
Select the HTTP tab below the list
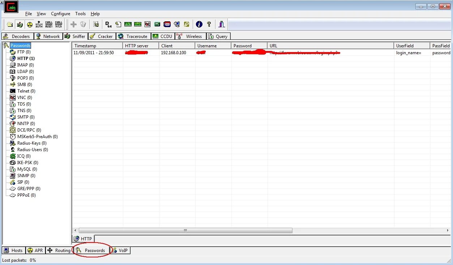tap(83, 239)
